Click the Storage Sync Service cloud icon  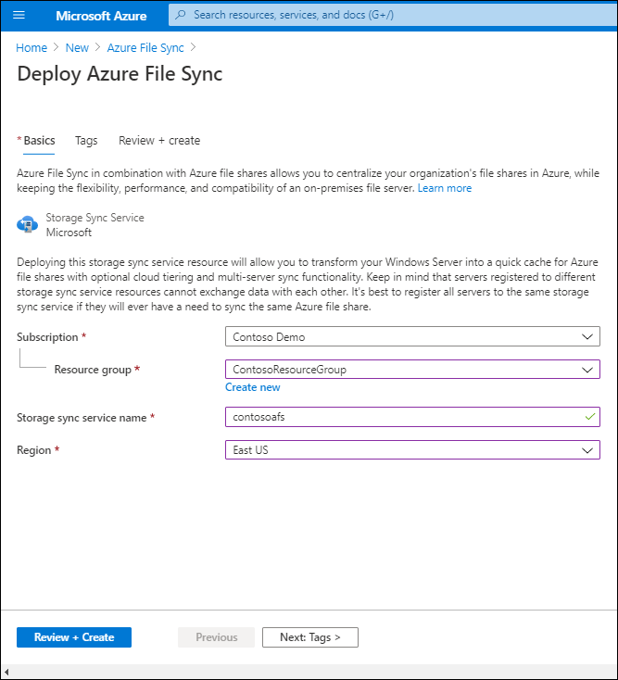(x=27, y=225)
